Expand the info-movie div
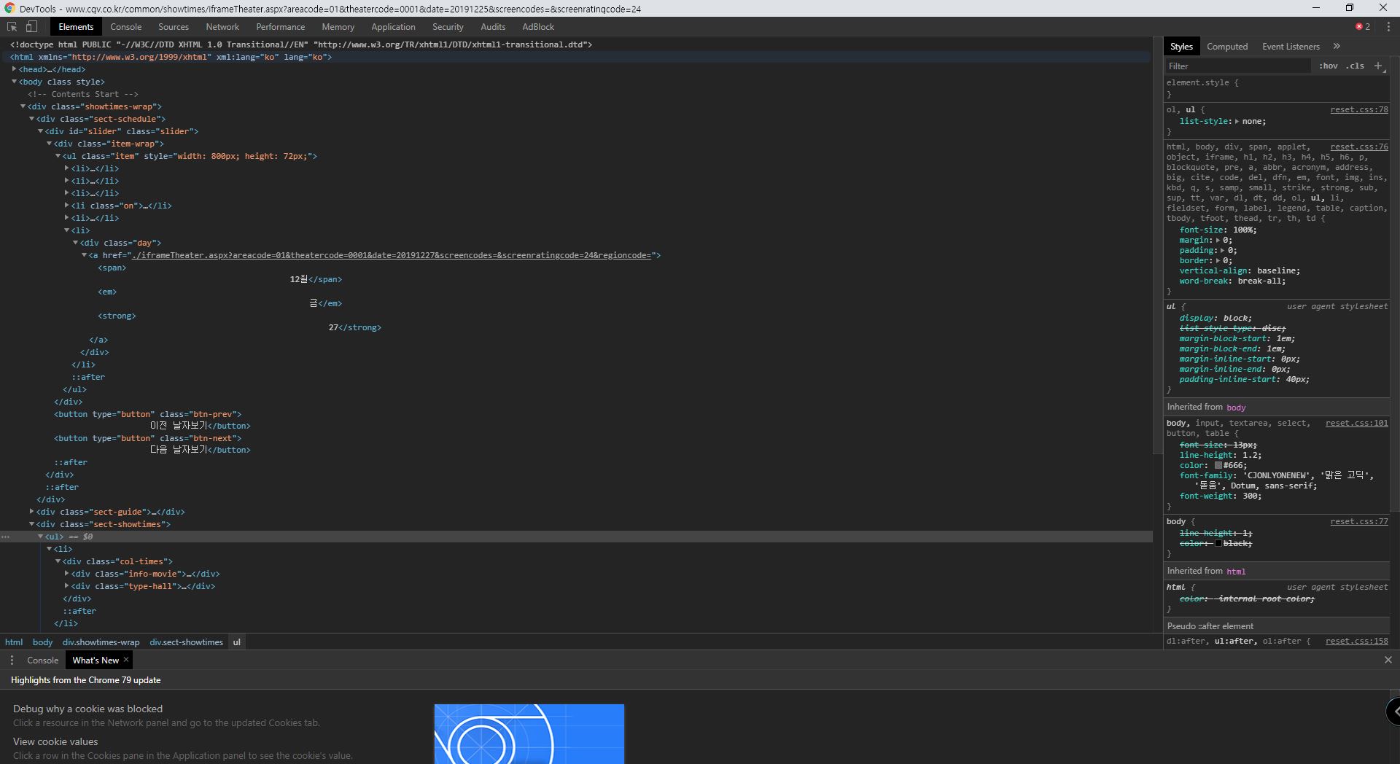 point(66,574)
